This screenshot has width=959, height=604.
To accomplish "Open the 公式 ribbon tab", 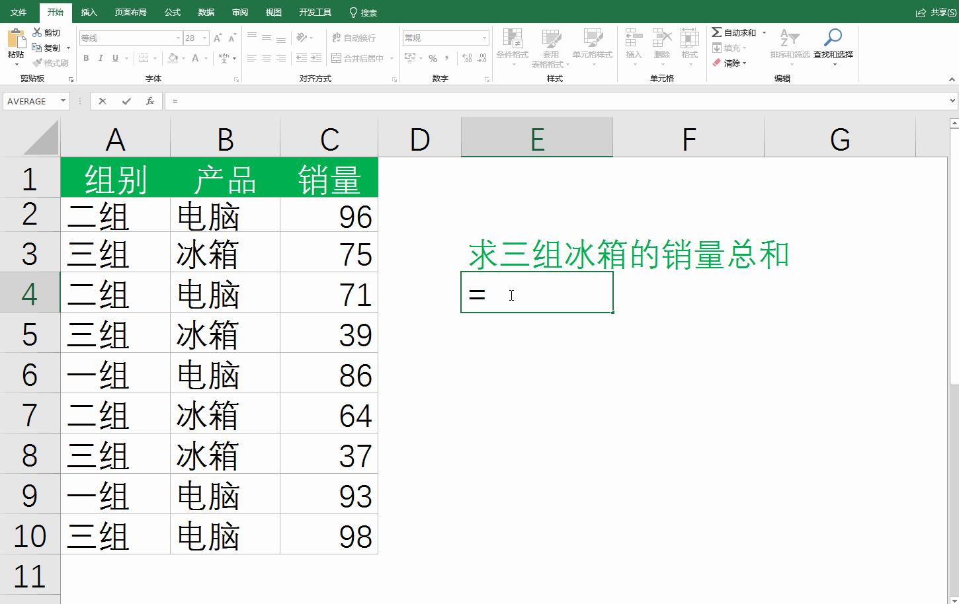I will [172, 11].
